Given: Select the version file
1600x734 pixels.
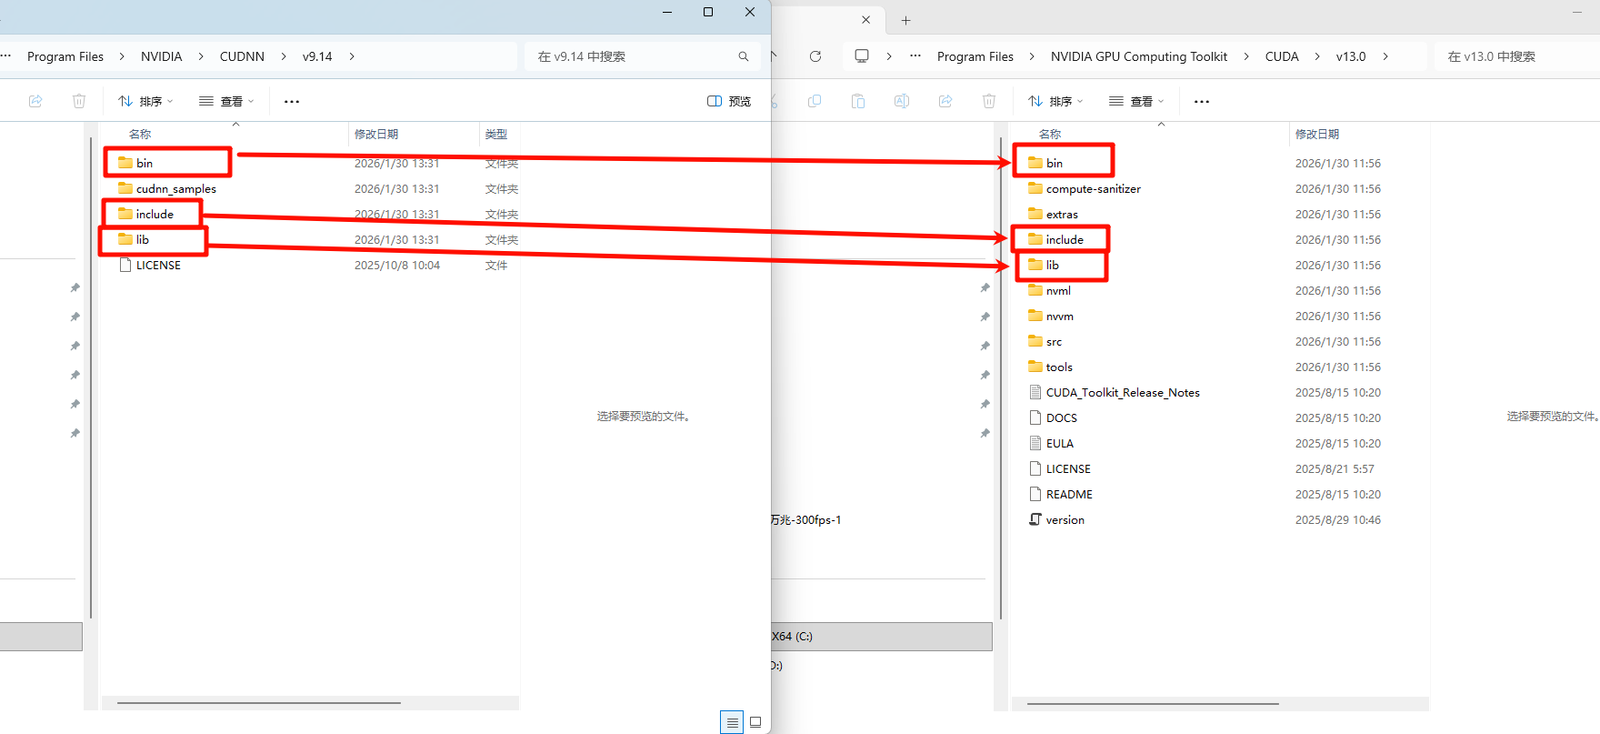Looking at the screenshot, I should tap(1065, 519).
